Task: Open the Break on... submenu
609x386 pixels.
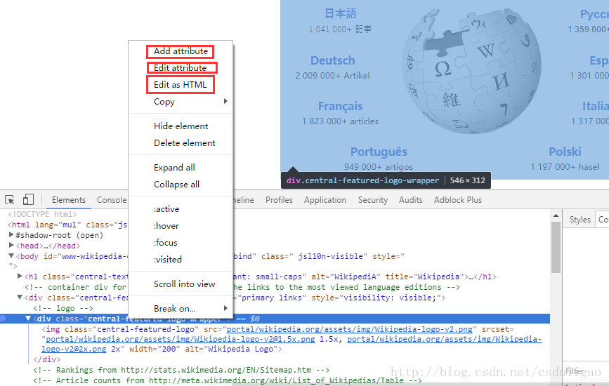Action: (181, 308)
